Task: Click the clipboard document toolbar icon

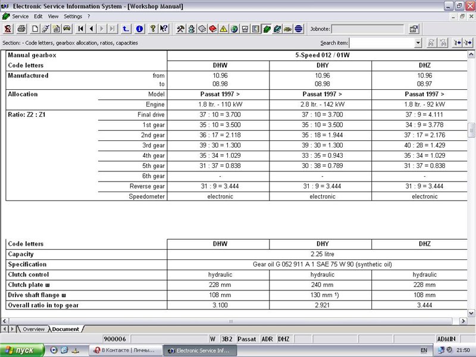Action: [56, 29]
